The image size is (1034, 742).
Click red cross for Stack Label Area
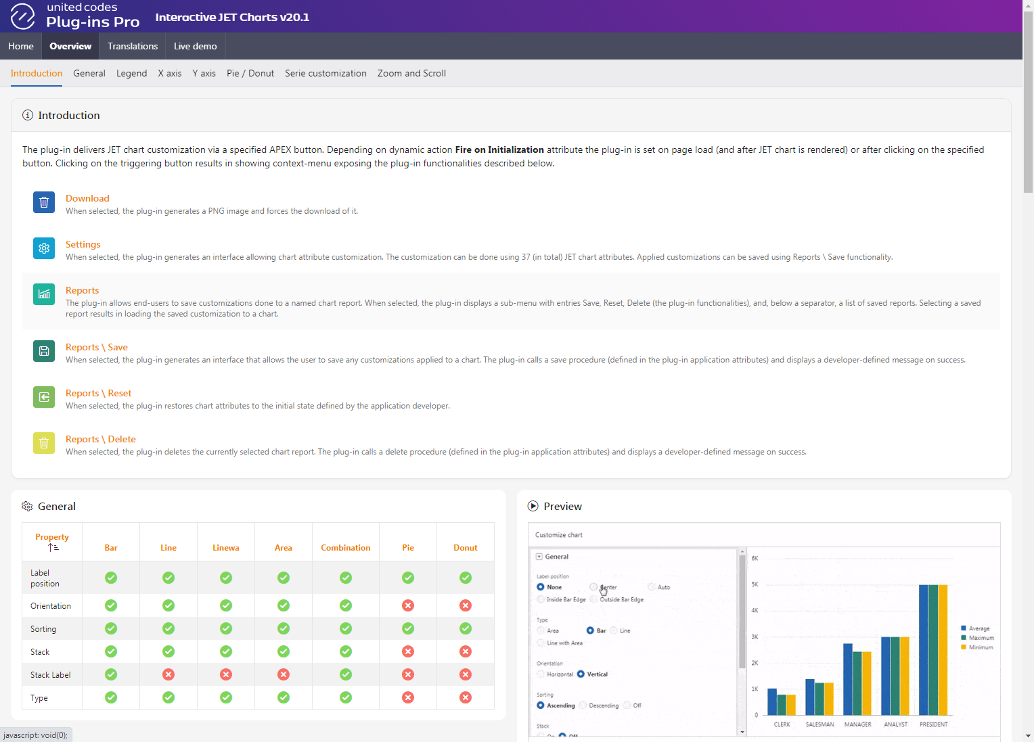tap(284, 674)
